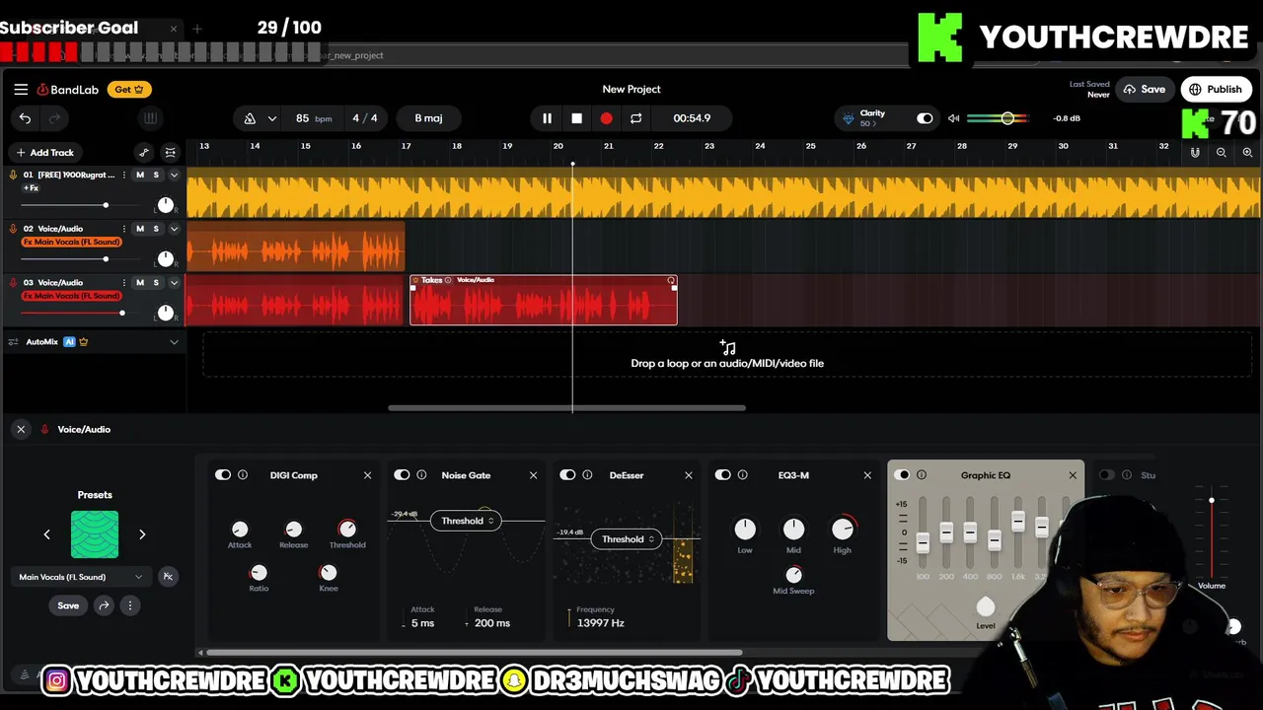Open the B maj key selector
The image size is (1263, 710).
(428, 118)
